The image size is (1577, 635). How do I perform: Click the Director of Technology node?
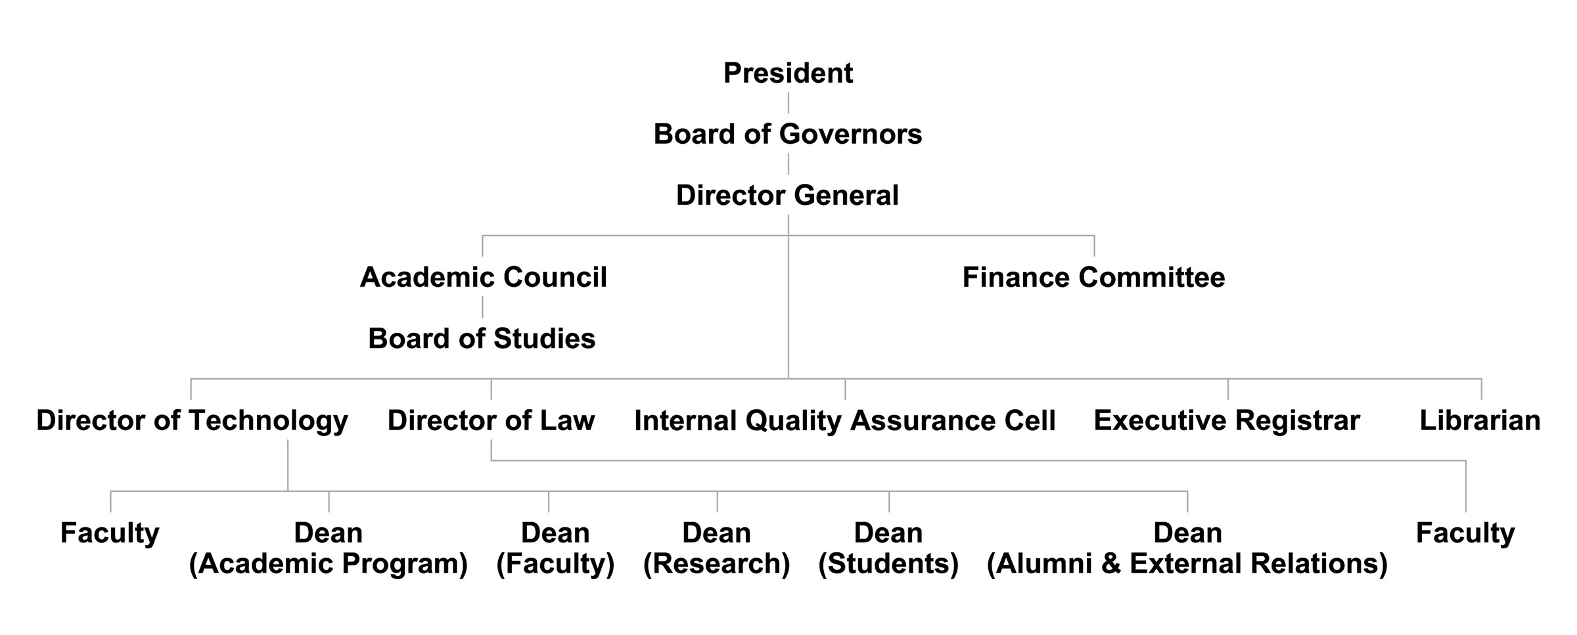pyautogui.click(x=192, y=420)
